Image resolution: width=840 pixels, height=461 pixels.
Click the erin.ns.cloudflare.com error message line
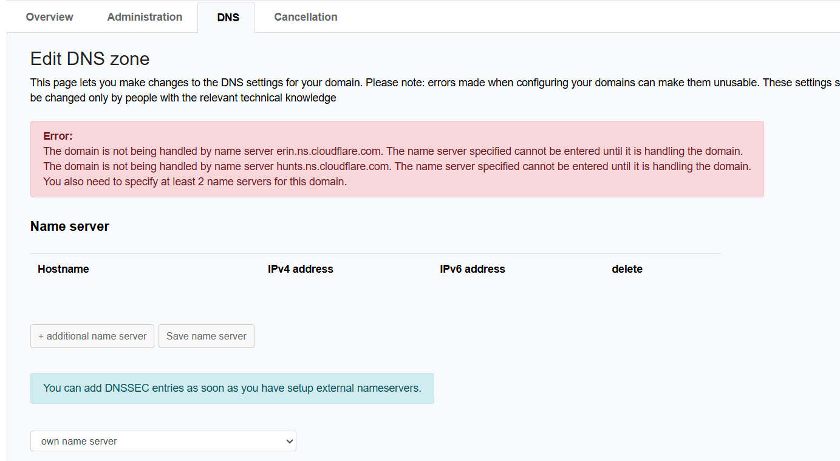(x=392, y=151)
